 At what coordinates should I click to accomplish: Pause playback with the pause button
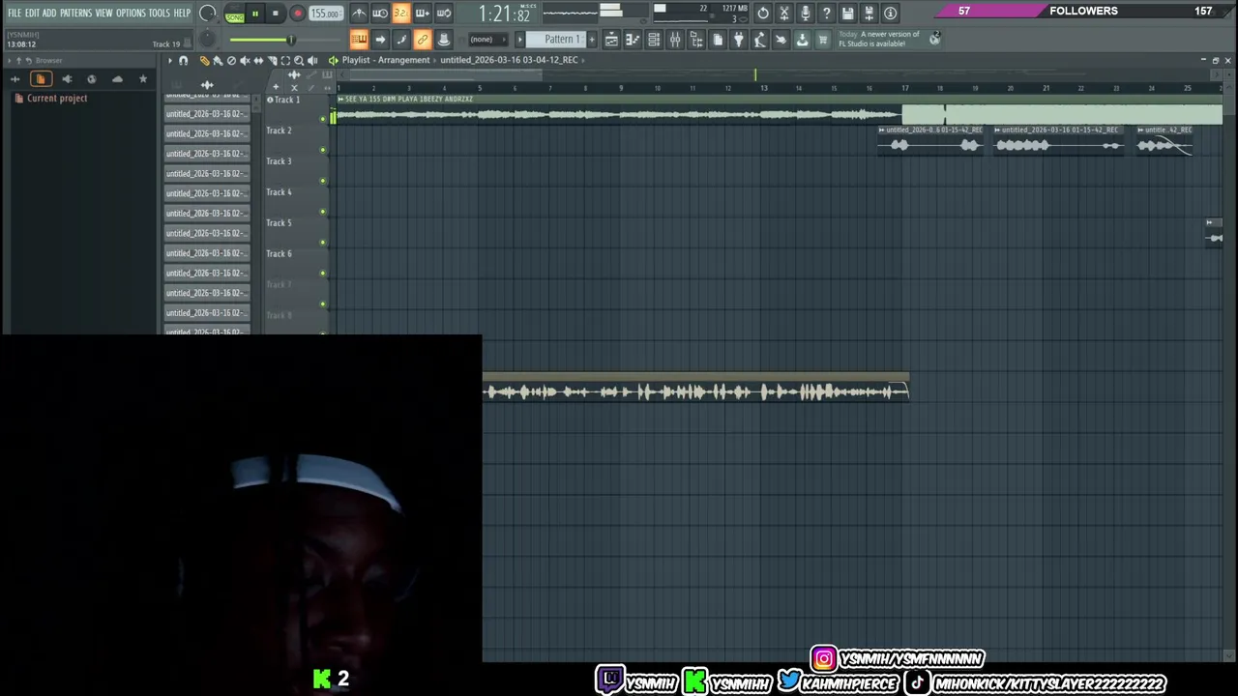click(254, 14)
